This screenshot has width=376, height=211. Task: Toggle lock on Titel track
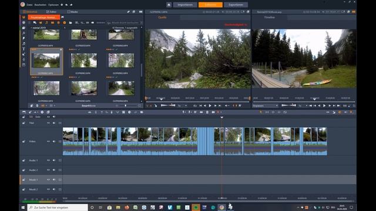tap(23, 123)
